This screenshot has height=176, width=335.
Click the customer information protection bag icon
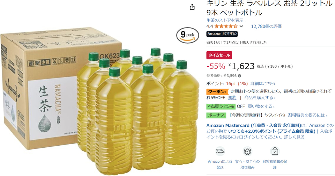(275, 152)
